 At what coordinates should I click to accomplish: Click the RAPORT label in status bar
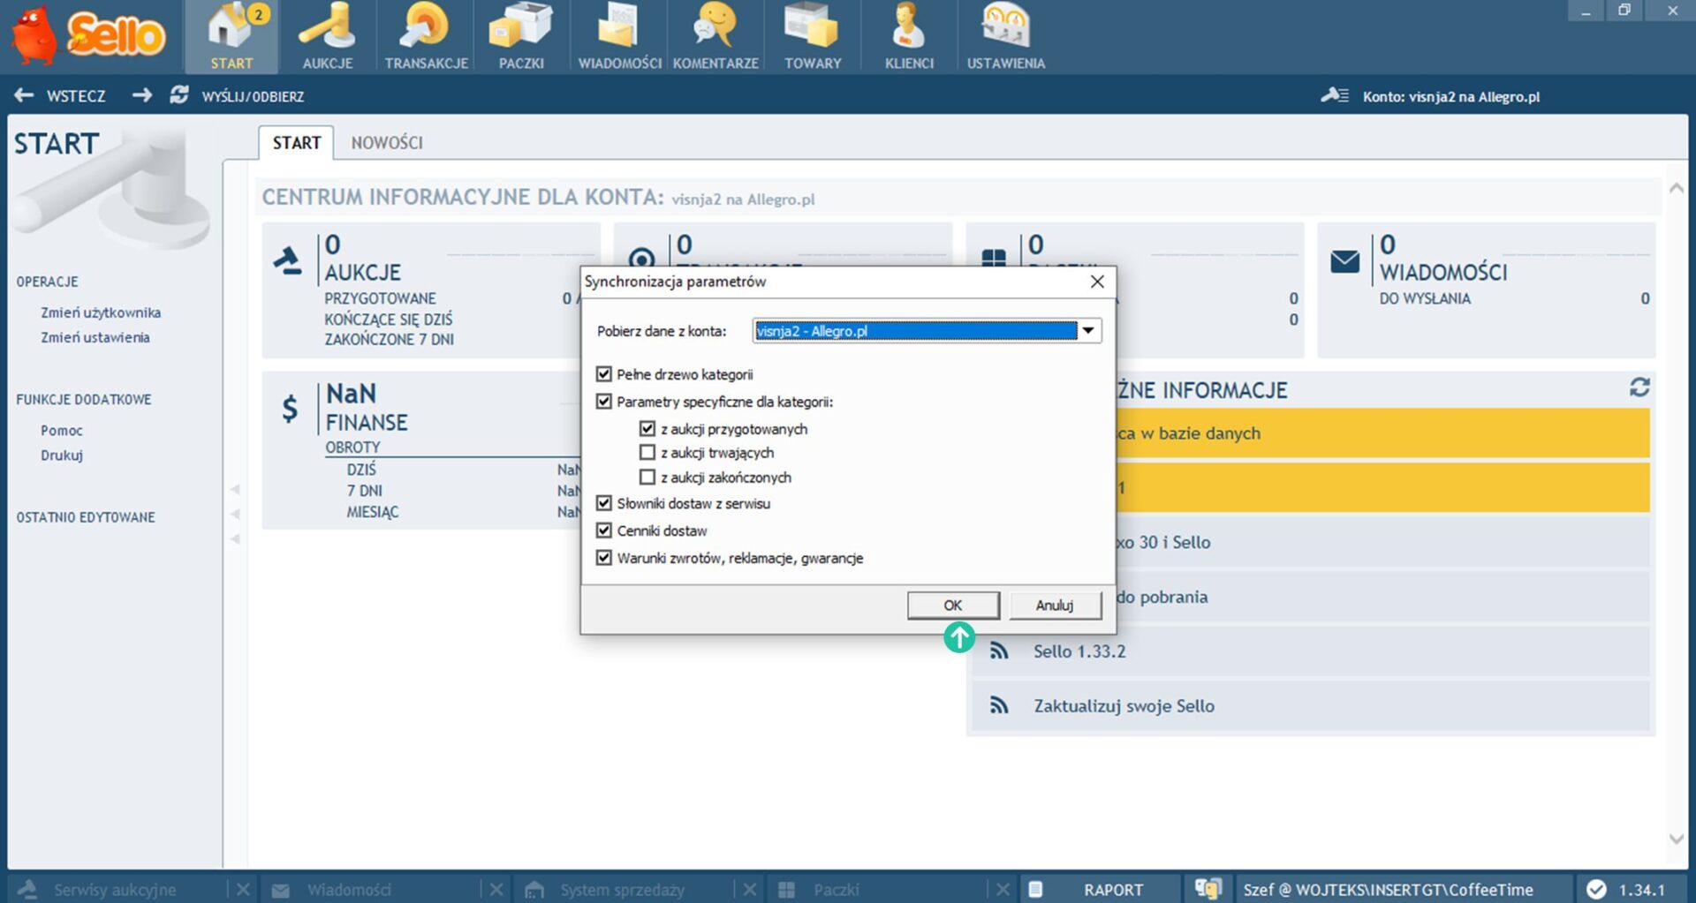pos(1113,890)
